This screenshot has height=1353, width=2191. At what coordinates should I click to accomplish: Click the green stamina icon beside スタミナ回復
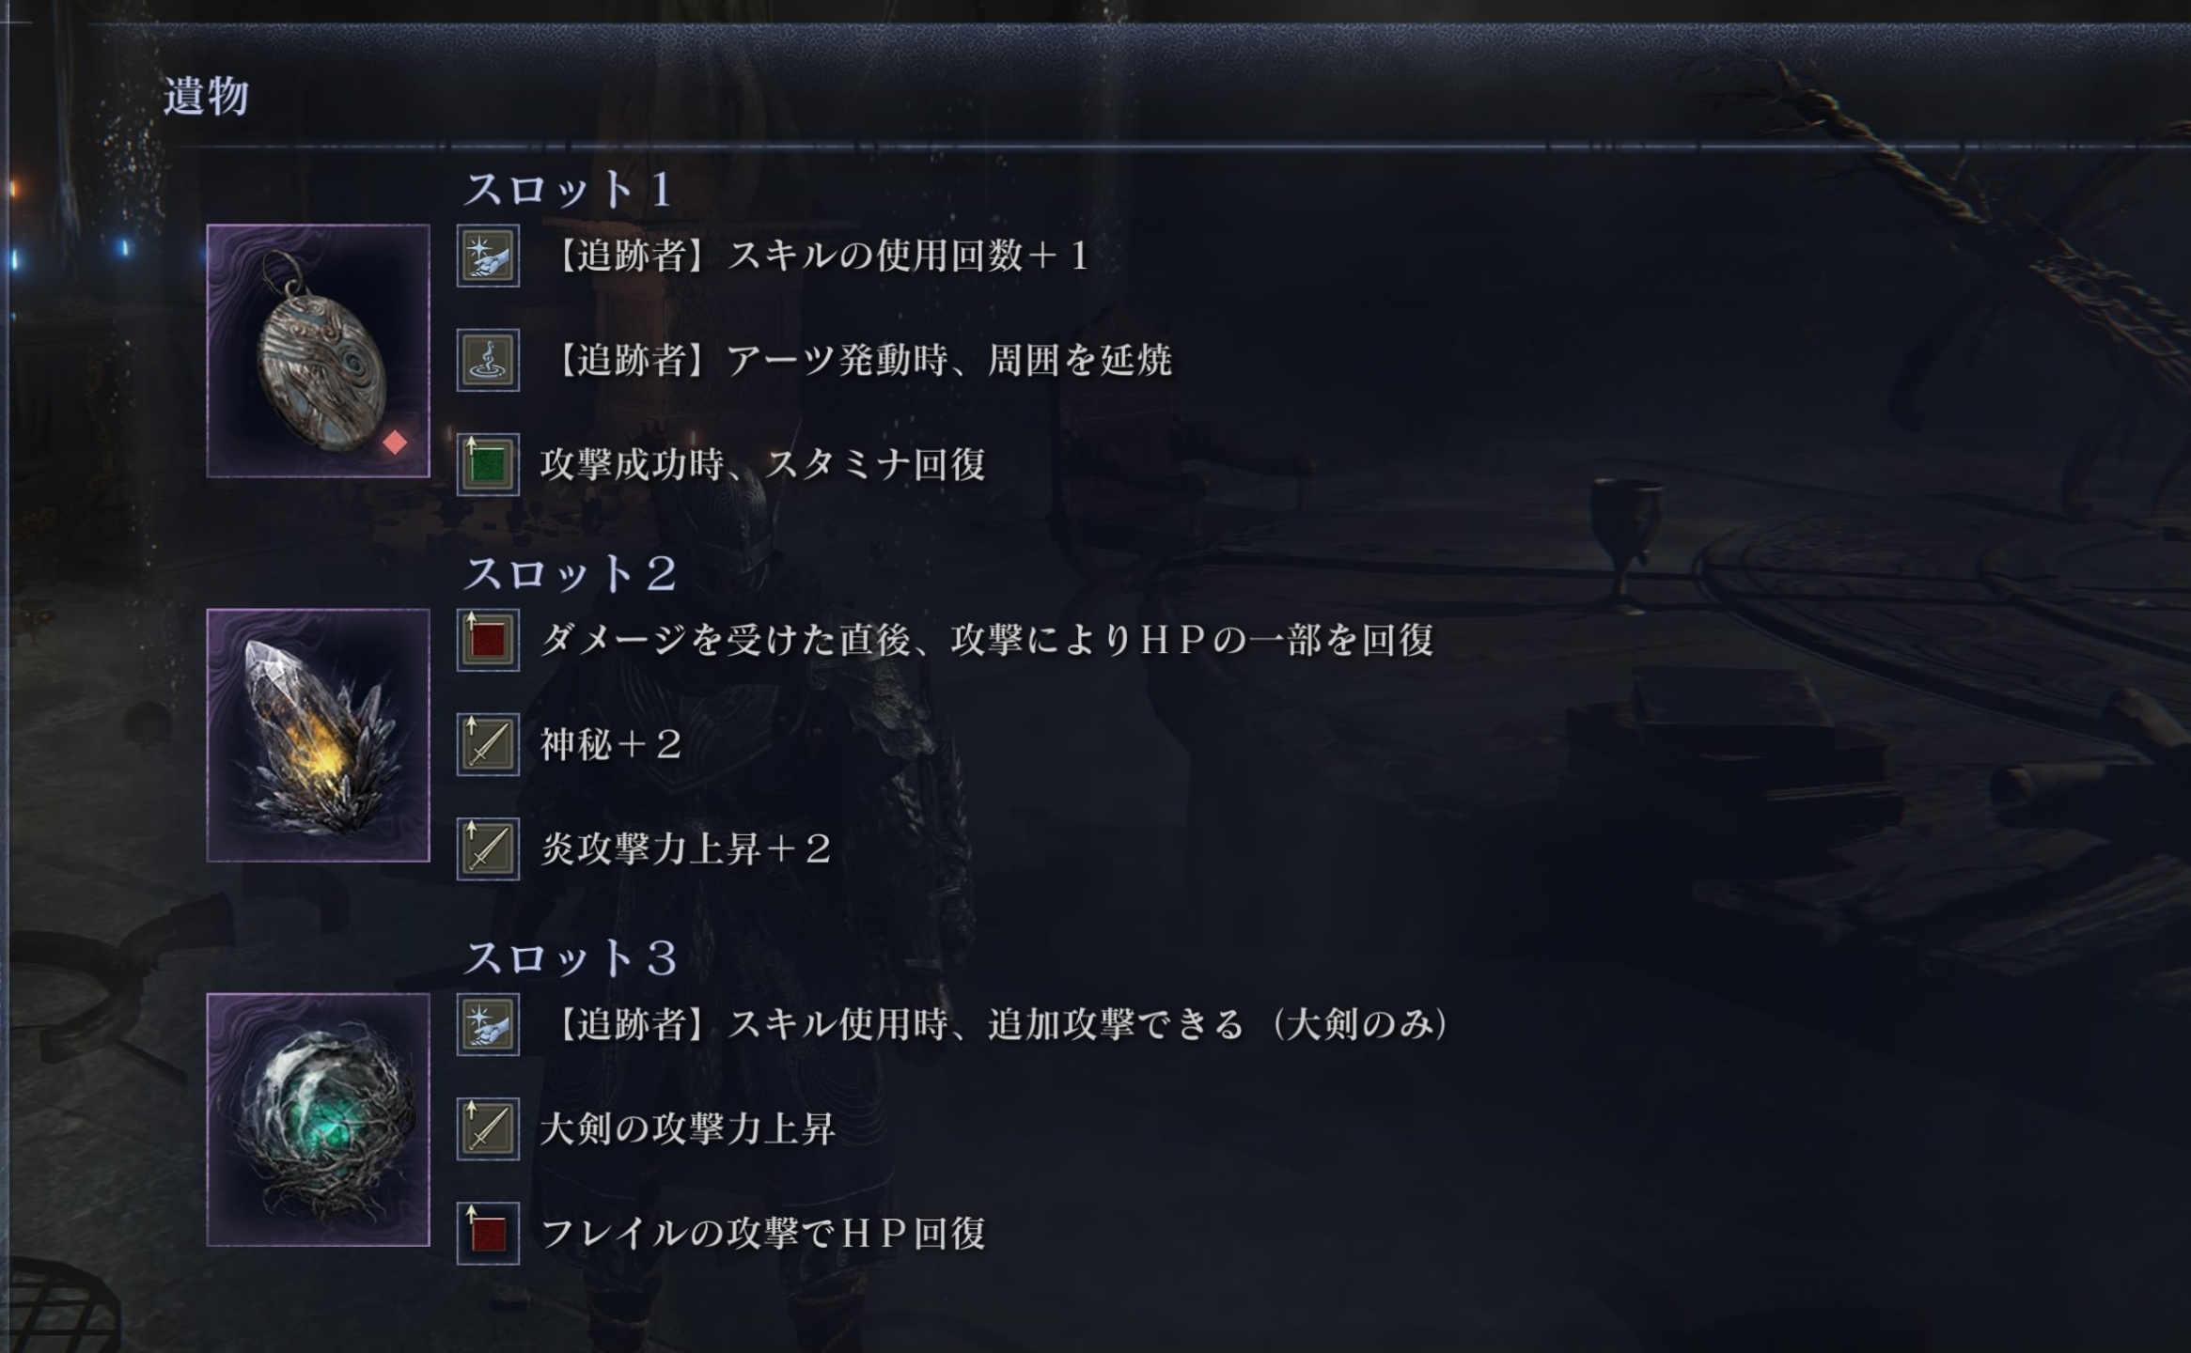[488, 464]
